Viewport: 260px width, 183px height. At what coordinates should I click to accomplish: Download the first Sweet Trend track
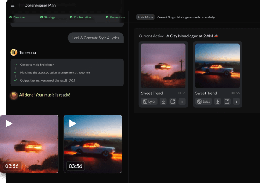coord(163,101)
